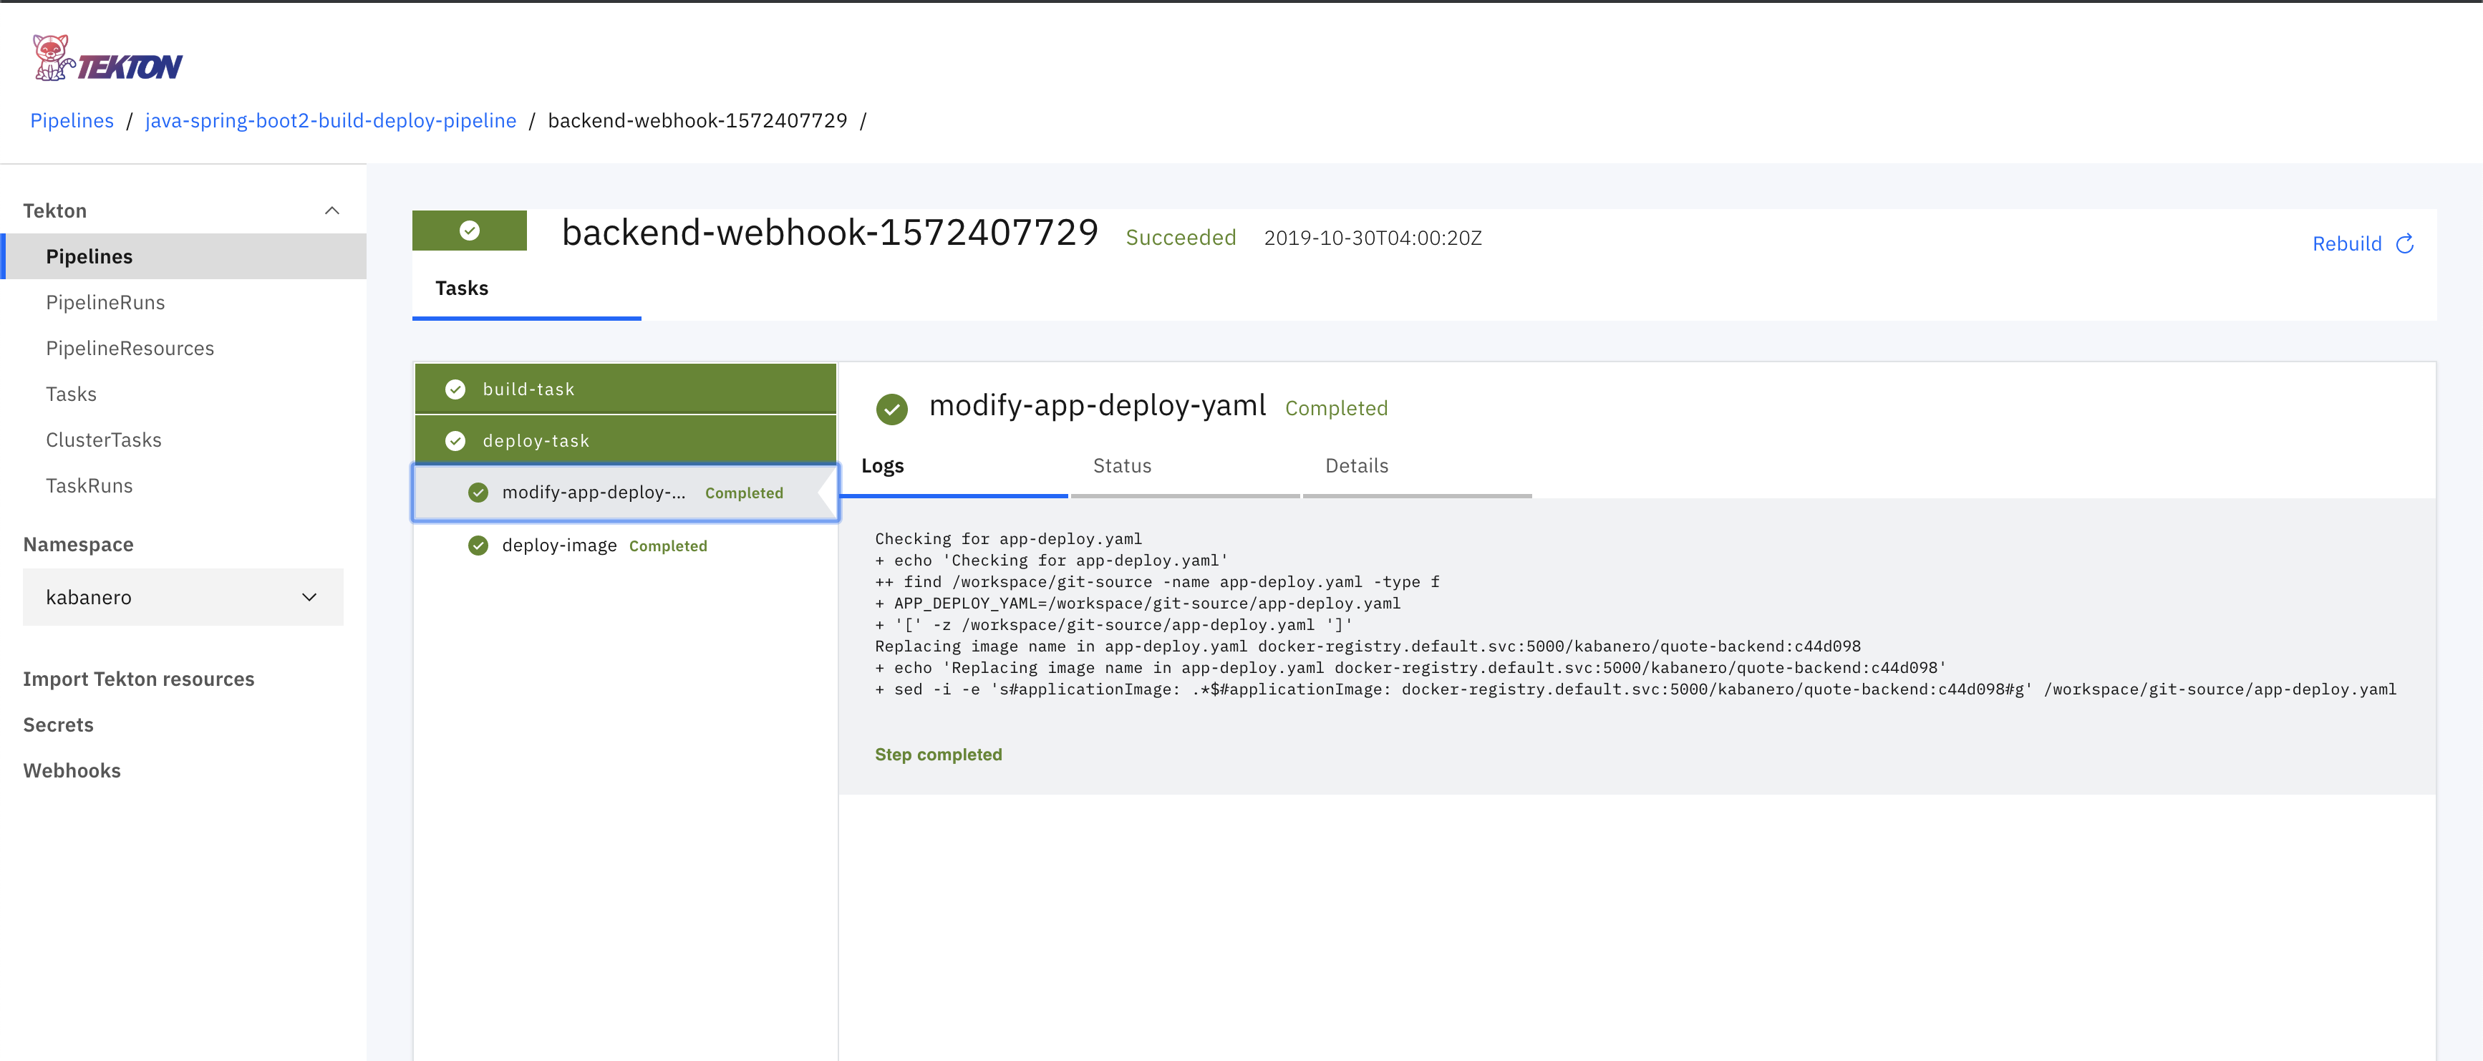The image size is (2483, 1061).
Task: Click the Completed label beside modify-app-deploy-yaml heading
Action: pos(1336,409)
